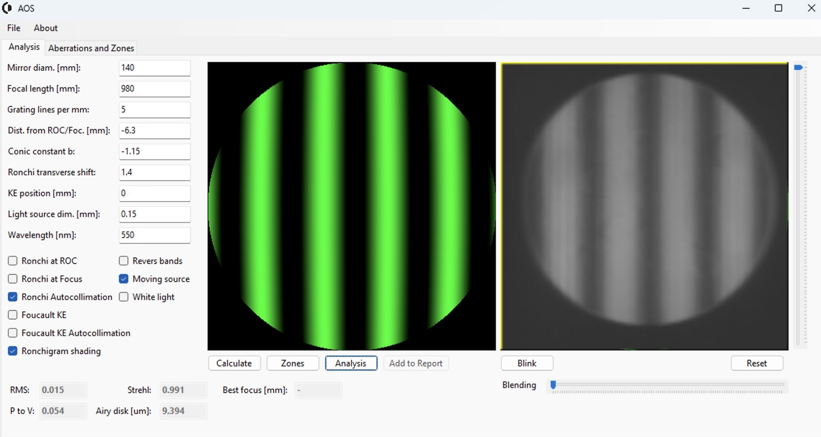Click the Focal length input field

click(x=155, y=89)
